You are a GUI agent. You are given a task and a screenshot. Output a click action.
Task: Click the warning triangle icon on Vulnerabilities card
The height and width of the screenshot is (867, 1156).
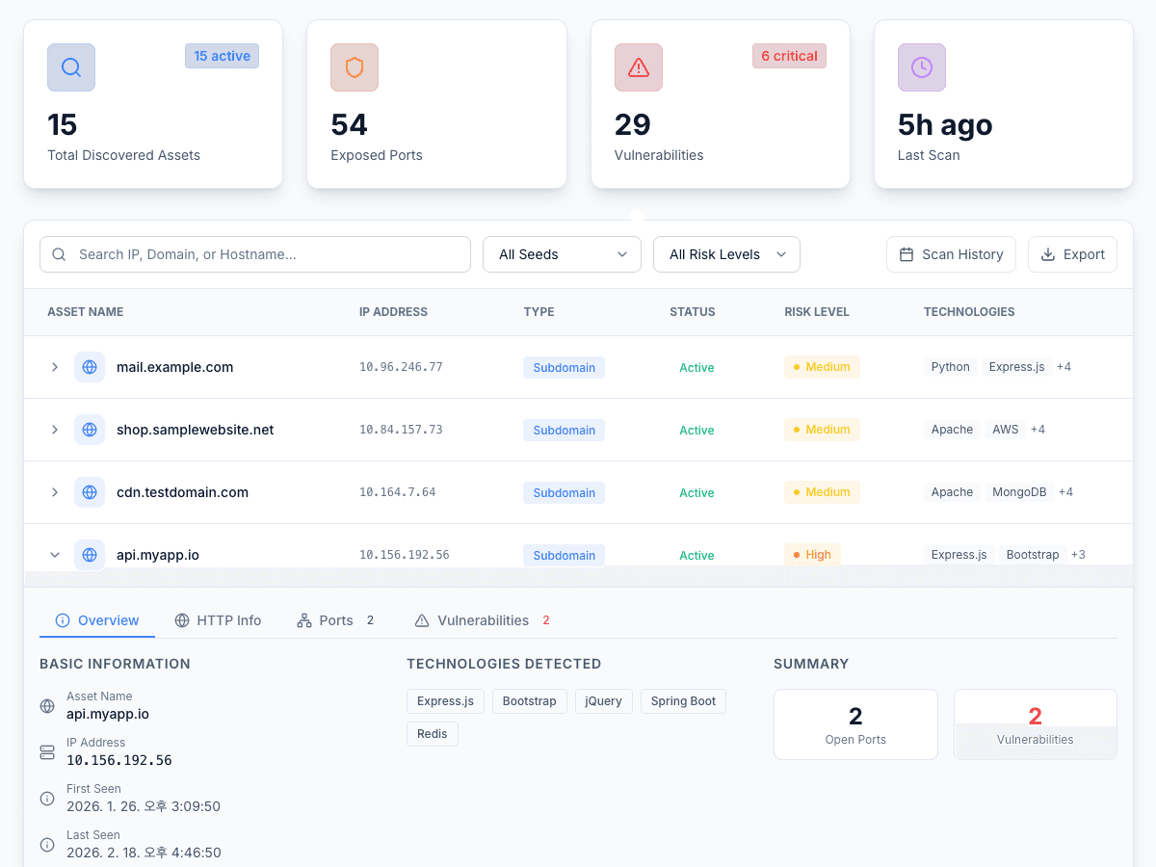coord(638,67)
